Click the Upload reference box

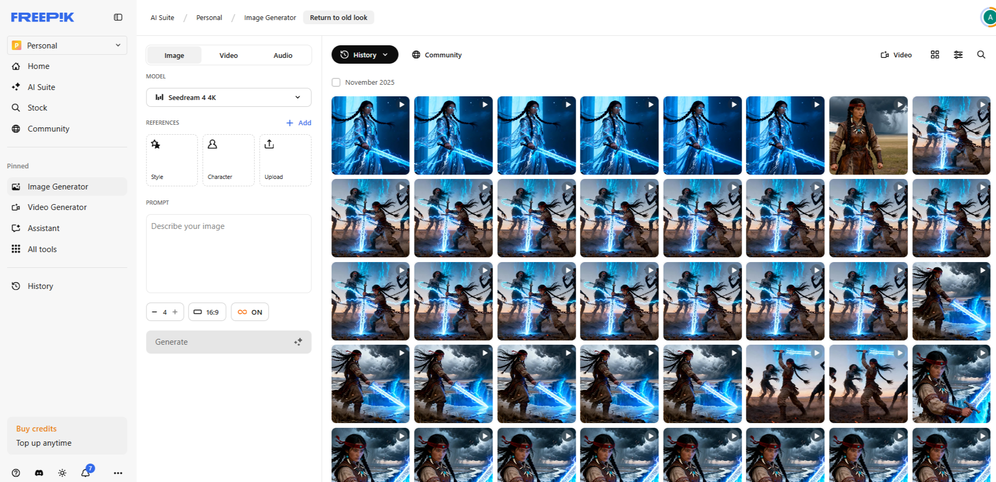285,160
